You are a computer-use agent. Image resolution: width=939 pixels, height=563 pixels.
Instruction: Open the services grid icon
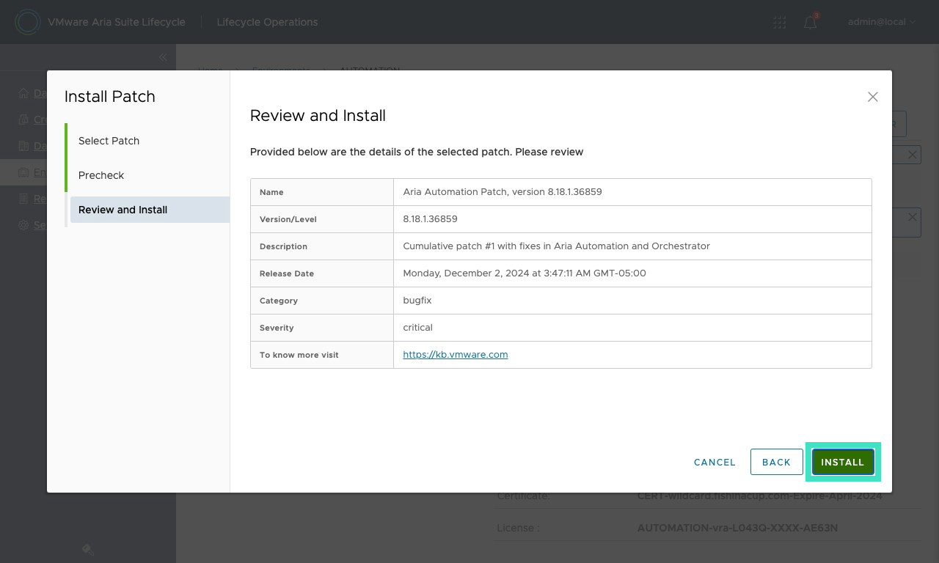coord(780,22)
